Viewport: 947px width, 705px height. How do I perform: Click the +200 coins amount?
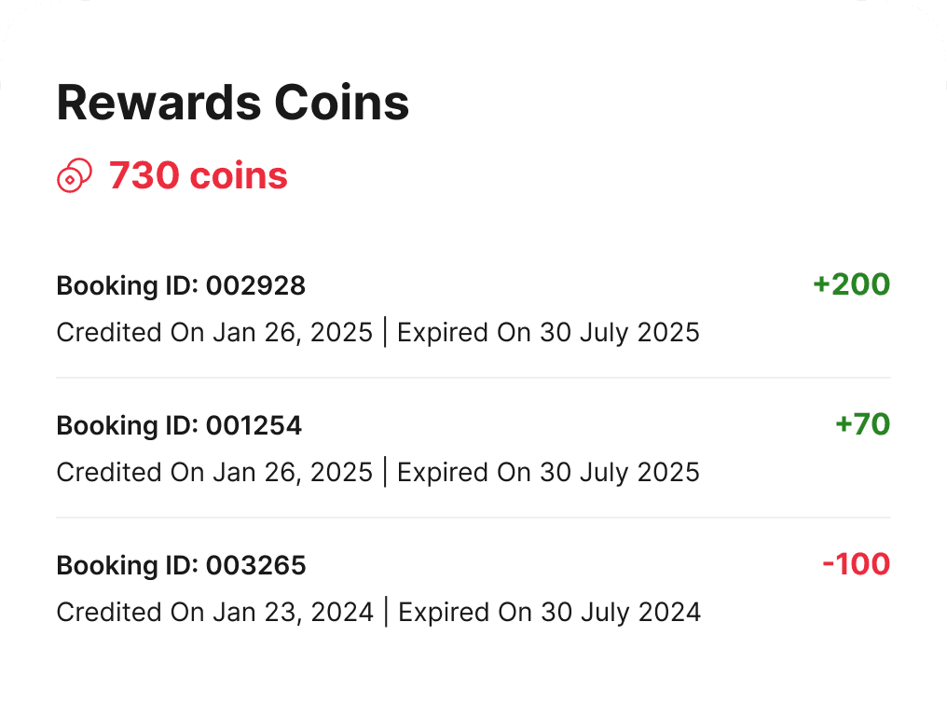point(851,284)
